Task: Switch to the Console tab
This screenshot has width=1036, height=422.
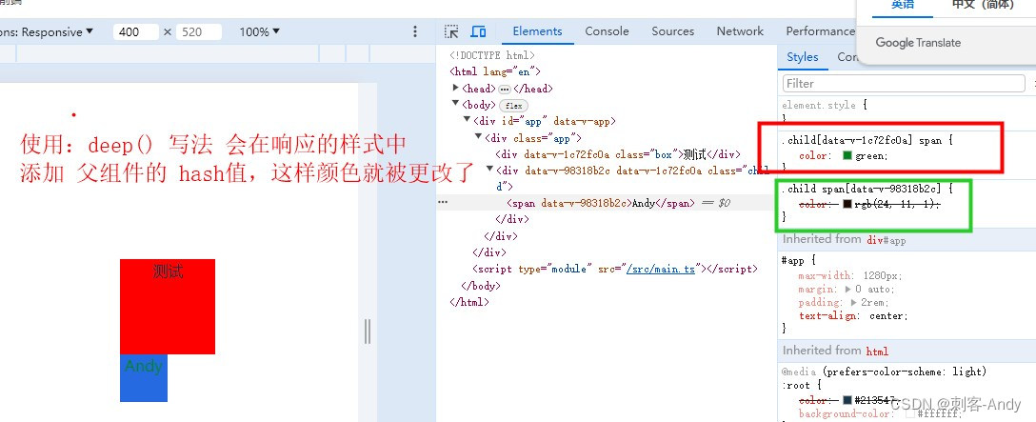Action: [607, 31]
